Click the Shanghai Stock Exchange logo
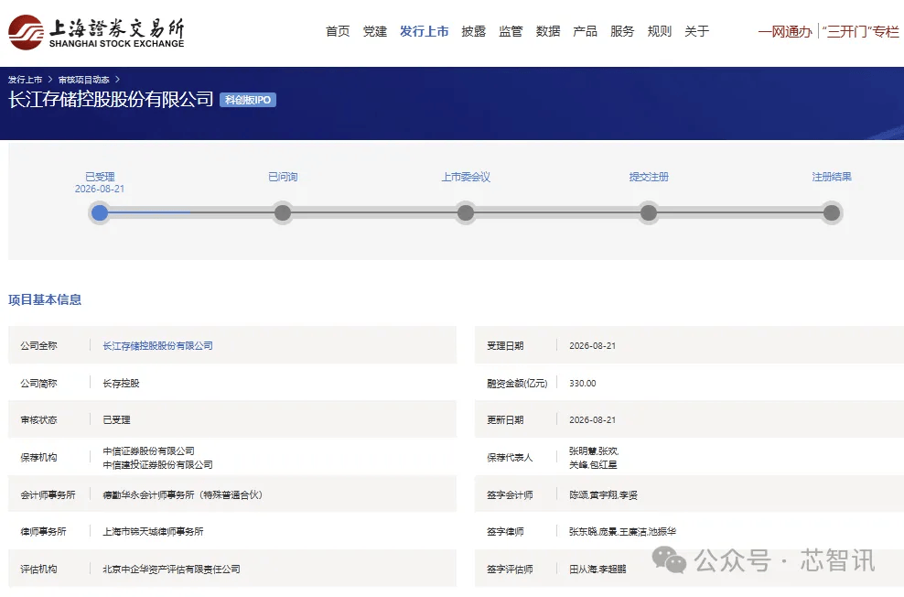This screenshot has height=597, width=904. pos(96,32)
